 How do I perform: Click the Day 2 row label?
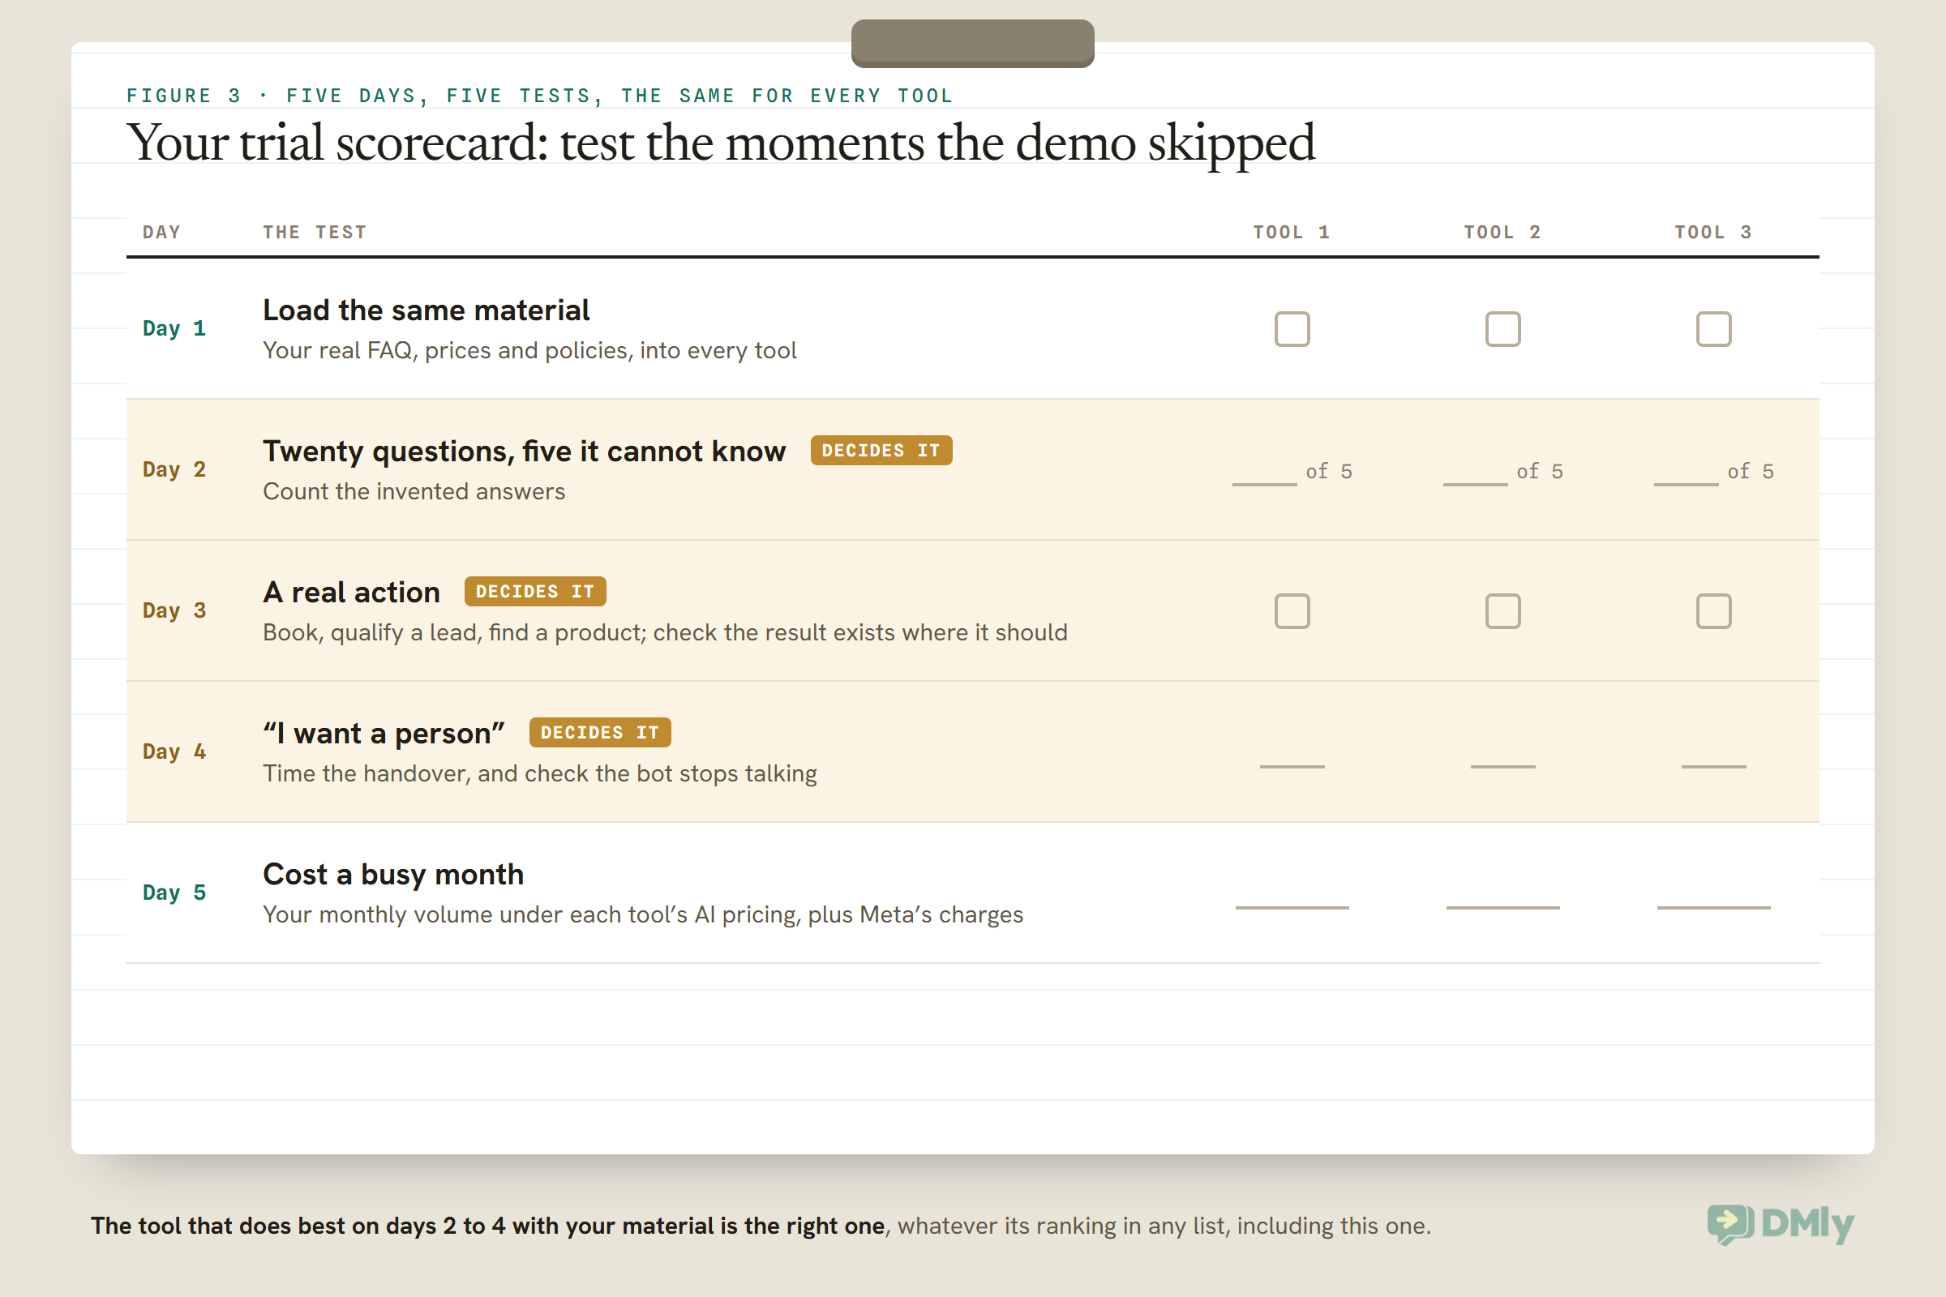point(174,470)
